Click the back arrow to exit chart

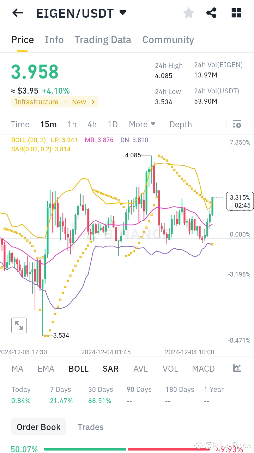tap(17, 13)
